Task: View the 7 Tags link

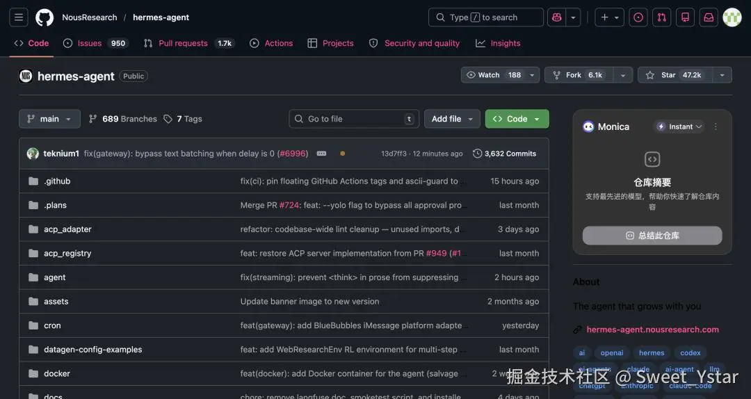Action: [183, 119]
